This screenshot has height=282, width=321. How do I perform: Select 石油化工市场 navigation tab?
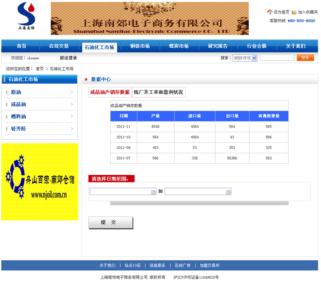100,47
